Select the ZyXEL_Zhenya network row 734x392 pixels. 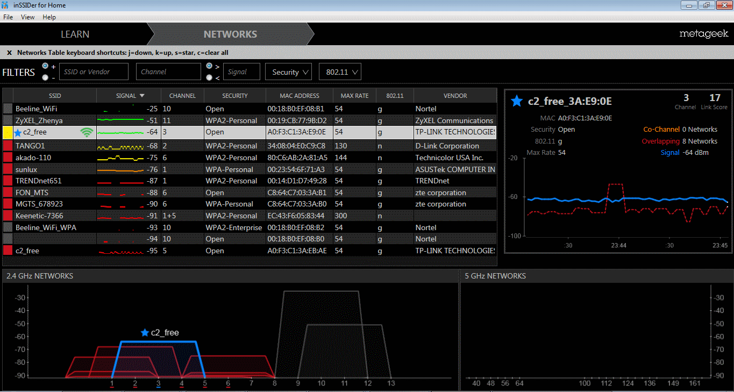point(250,120)
